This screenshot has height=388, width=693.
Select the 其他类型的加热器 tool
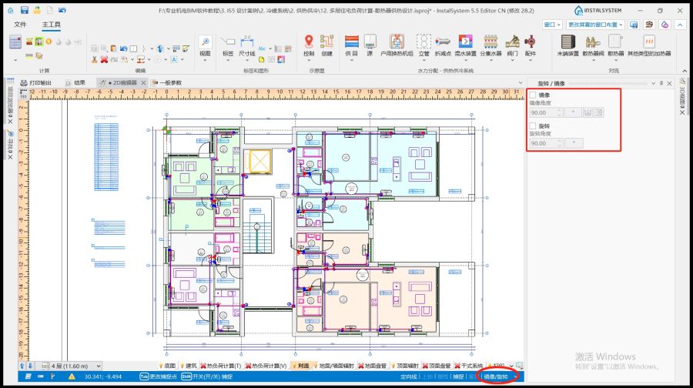coord(649,45)
